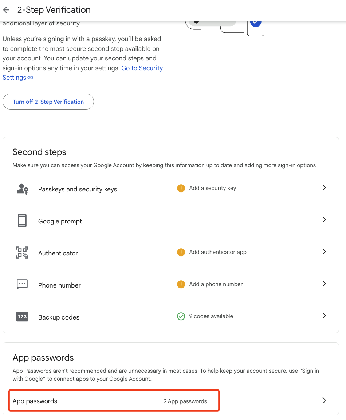Click the Authenticator QR code icon
Image resolution: width=346 pixels, height=420 pixels.
(22, 253)
